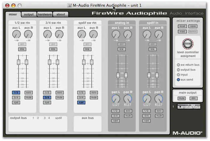Click the aux L knob in 1/2 sw rtn
210x141 pixels.
point(16,34)
